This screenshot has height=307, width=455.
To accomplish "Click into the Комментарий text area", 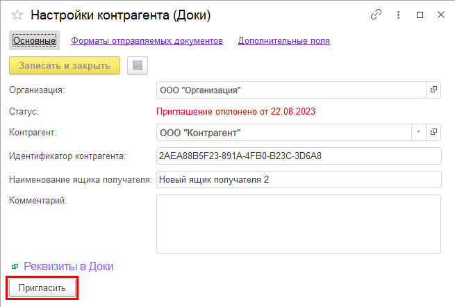I will (x=299, y=224).
